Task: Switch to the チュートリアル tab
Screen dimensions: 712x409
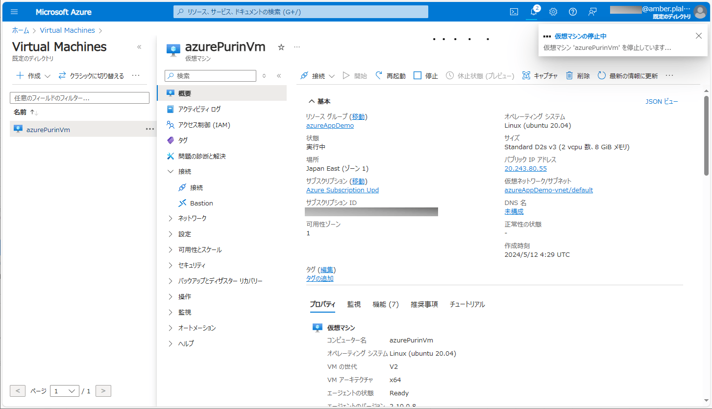Action: coord(467,304)
